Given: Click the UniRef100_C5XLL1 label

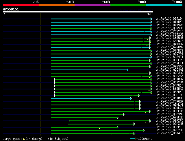Looking at the screenshot, I should (x=169, y=63).
